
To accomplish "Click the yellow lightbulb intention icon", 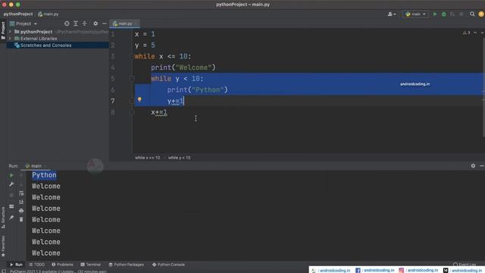I will (x=139, y=99).
